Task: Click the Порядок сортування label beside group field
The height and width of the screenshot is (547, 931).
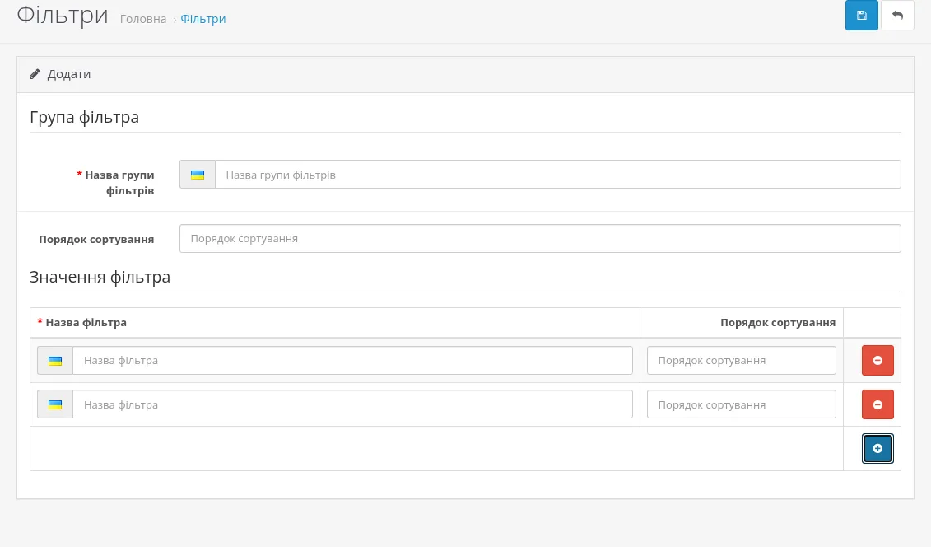Action: (96, 240)
